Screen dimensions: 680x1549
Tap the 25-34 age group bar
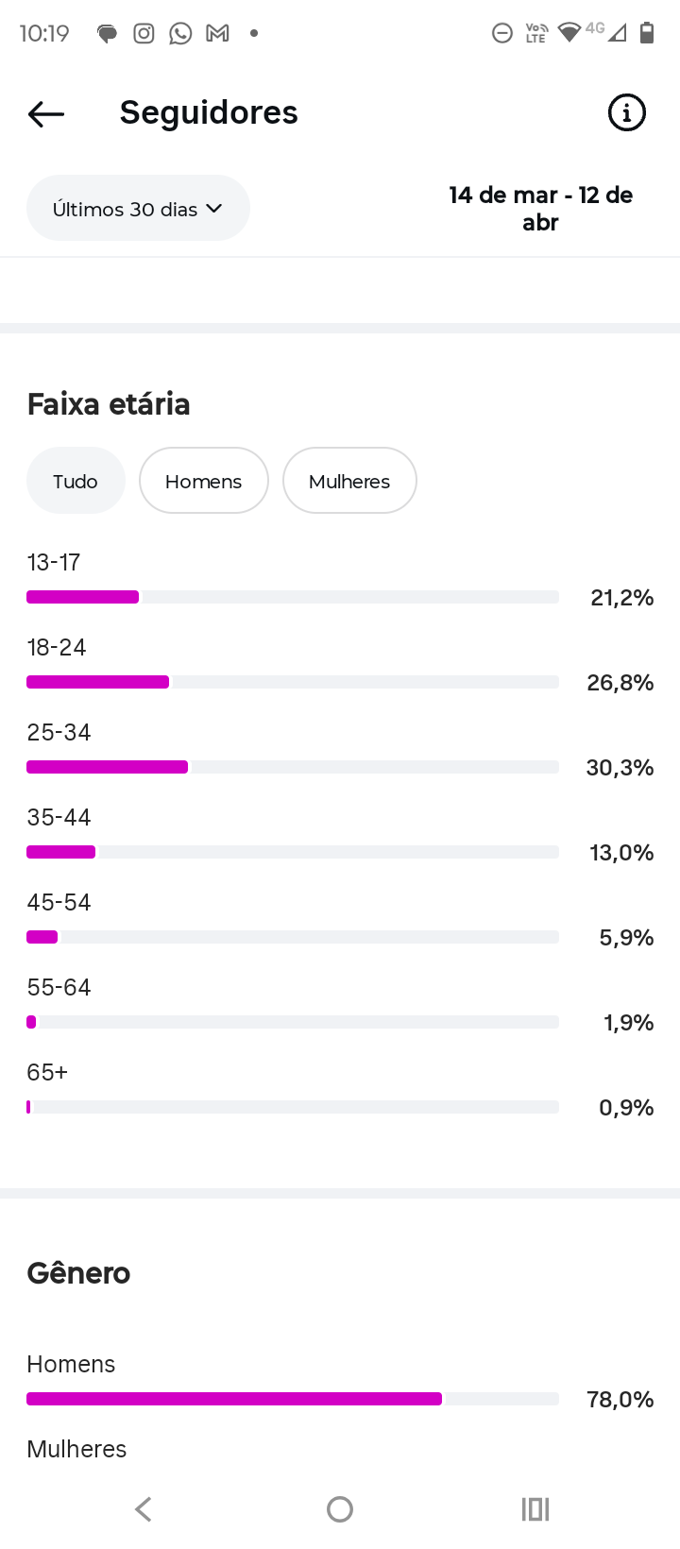293,767
